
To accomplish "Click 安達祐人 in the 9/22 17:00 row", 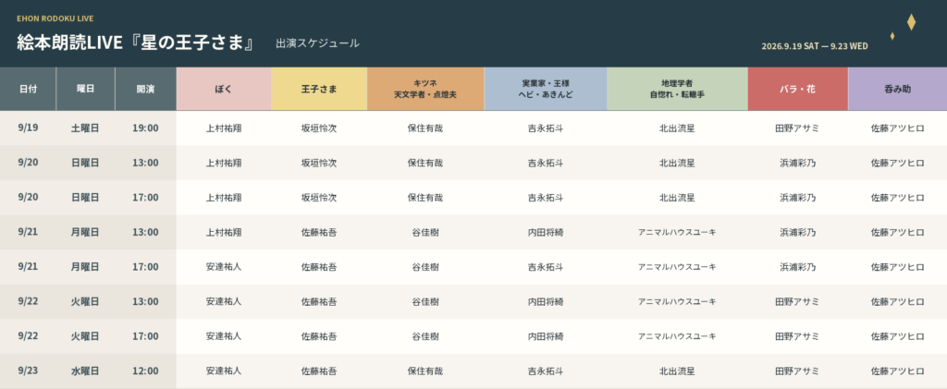I will point(224,336).
